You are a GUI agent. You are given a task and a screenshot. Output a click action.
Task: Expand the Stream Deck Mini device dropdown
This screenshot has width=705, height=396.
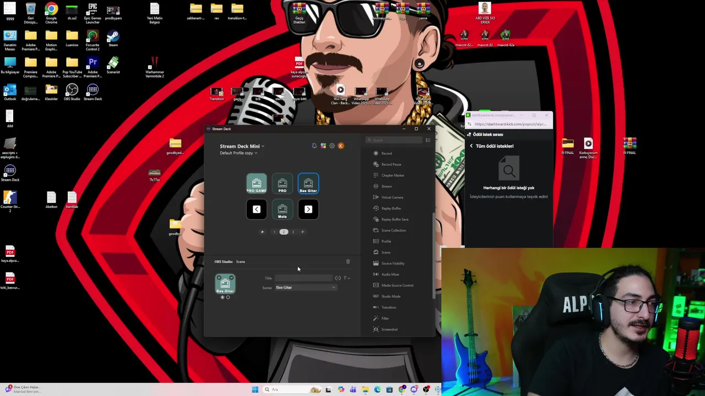(242, 146)
